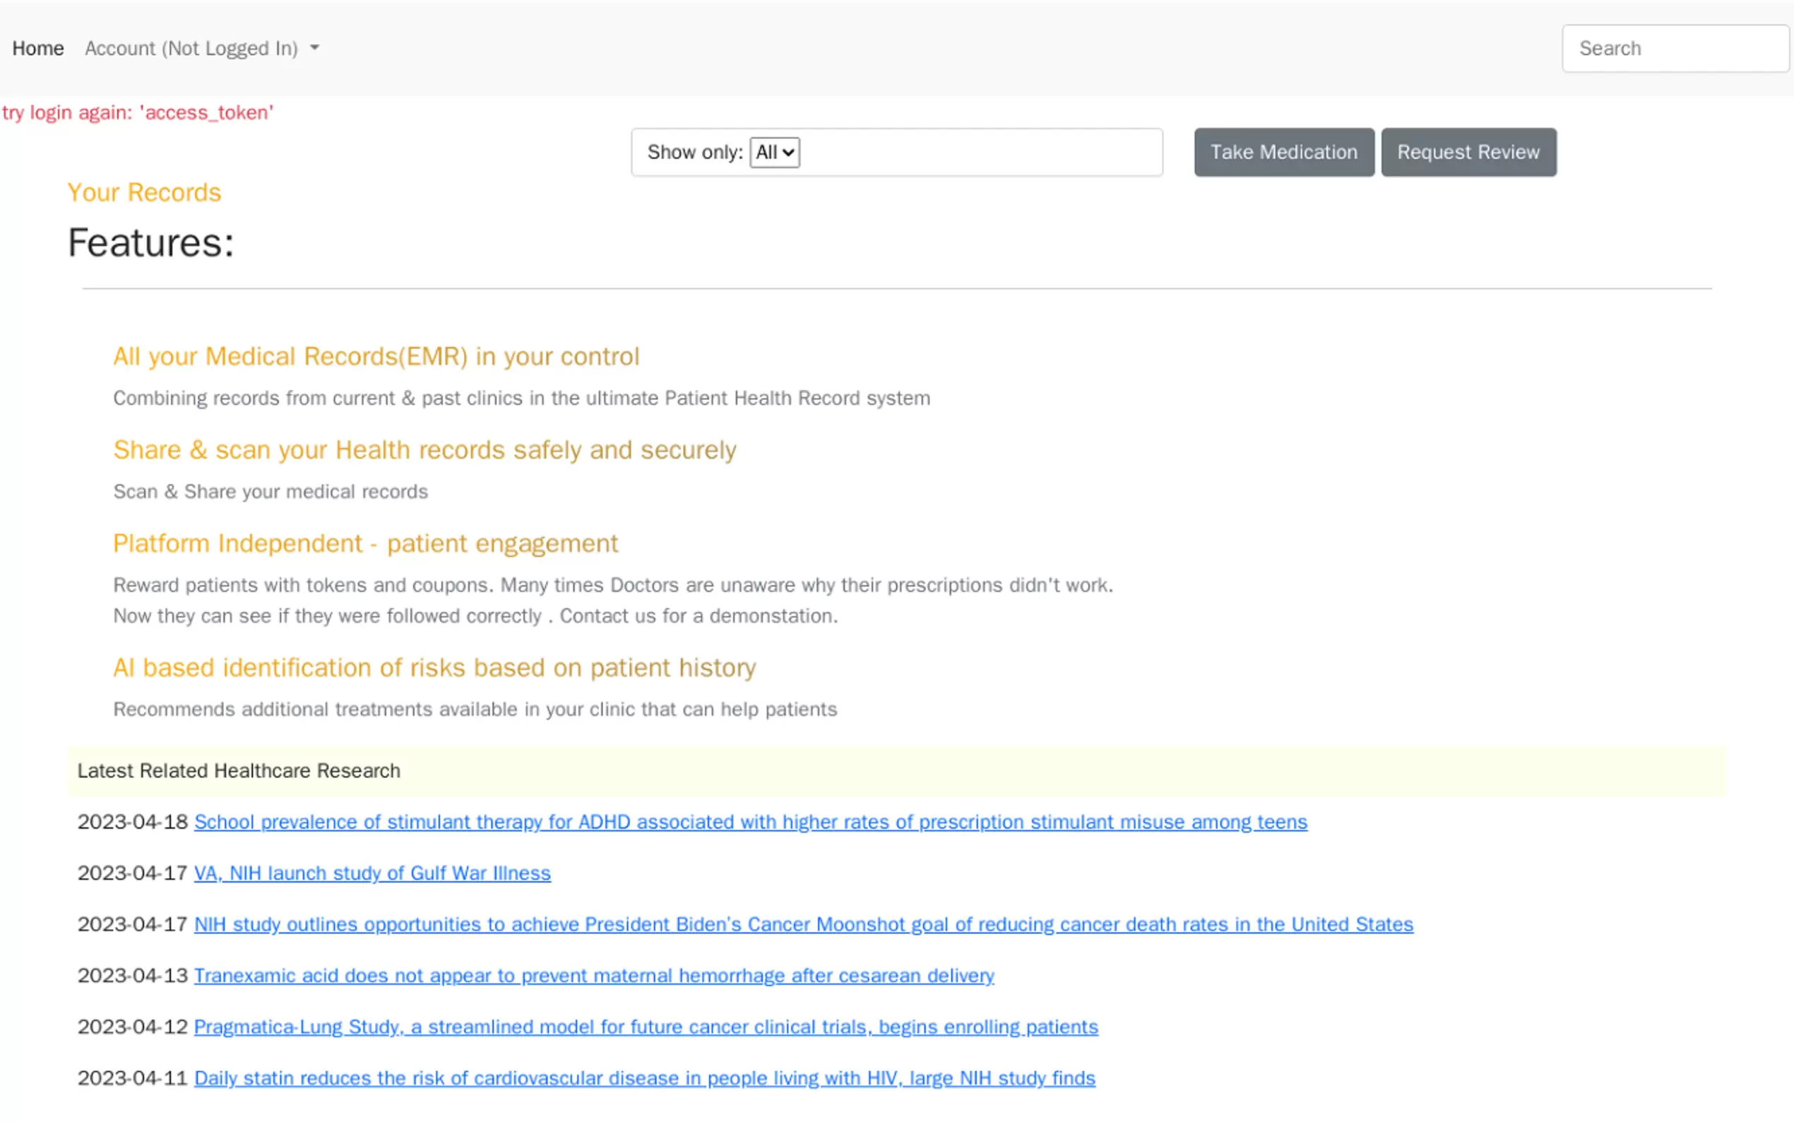
Task: Focus the Search input field
Action: click(1675, 48)
